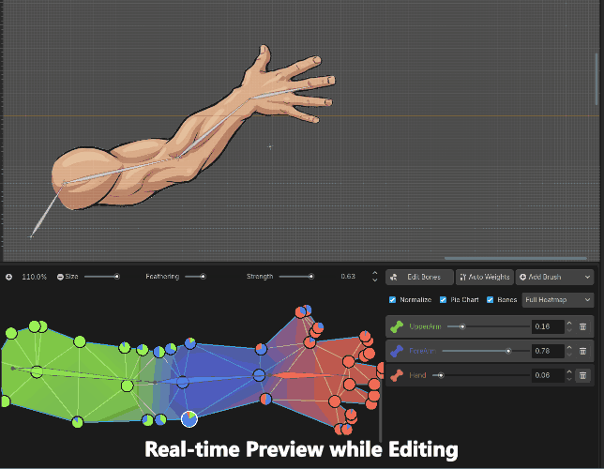The height and width of the screenshot is (469, 604).
Task: Open the Full Heatmap dropdown
Action: (557, 300)
